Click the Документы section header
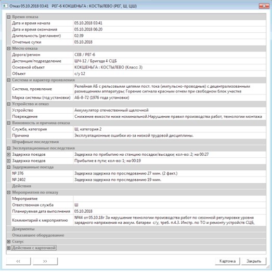This screenshot has width=272, height=272. pos(136,229)
